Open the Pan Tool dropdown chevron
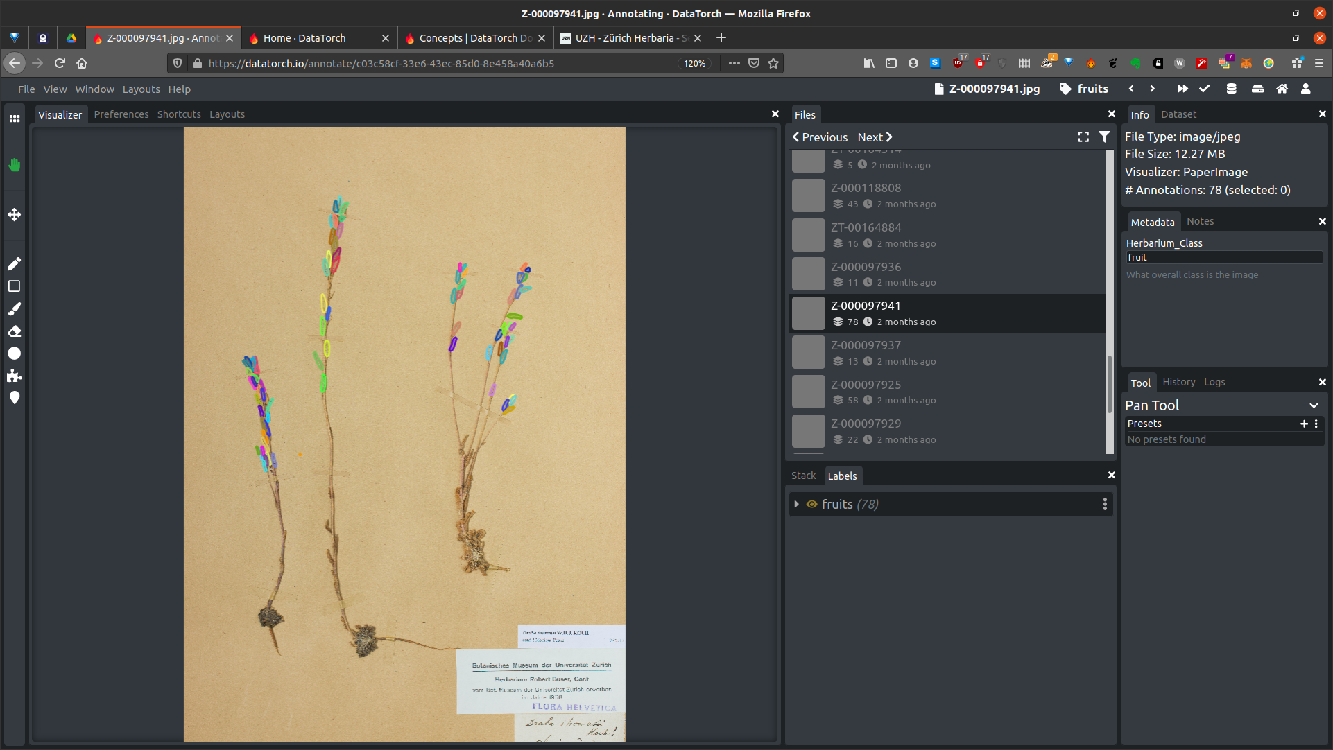 click(1314, 405)
